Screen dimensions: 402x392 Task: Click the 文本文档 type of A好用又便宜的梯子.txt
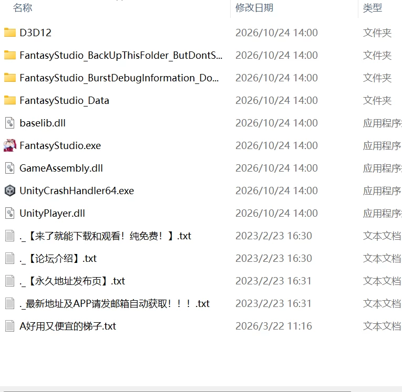click(x=382, y=326)
